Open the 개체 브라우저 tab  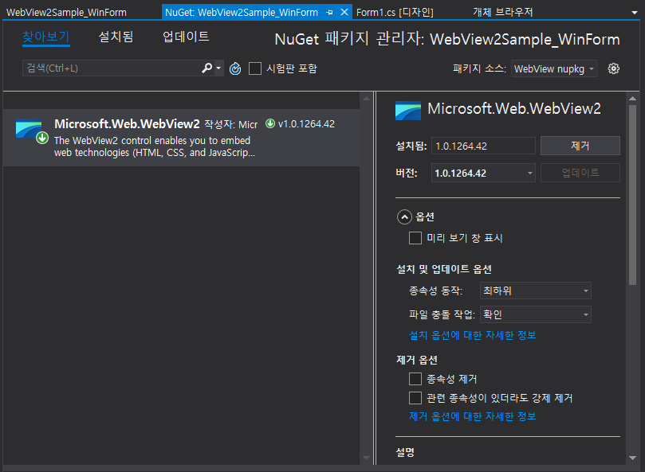pyautogui.click(x=502, y=12)
